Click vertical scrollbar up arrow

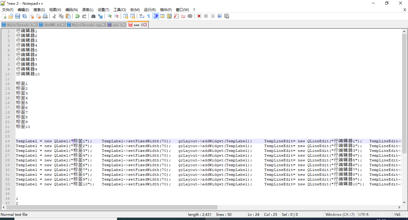click(404, 31)
